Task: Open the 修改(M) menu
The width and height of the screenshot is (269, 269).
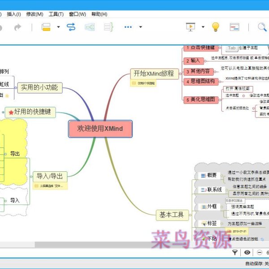Action: (35, 14)
